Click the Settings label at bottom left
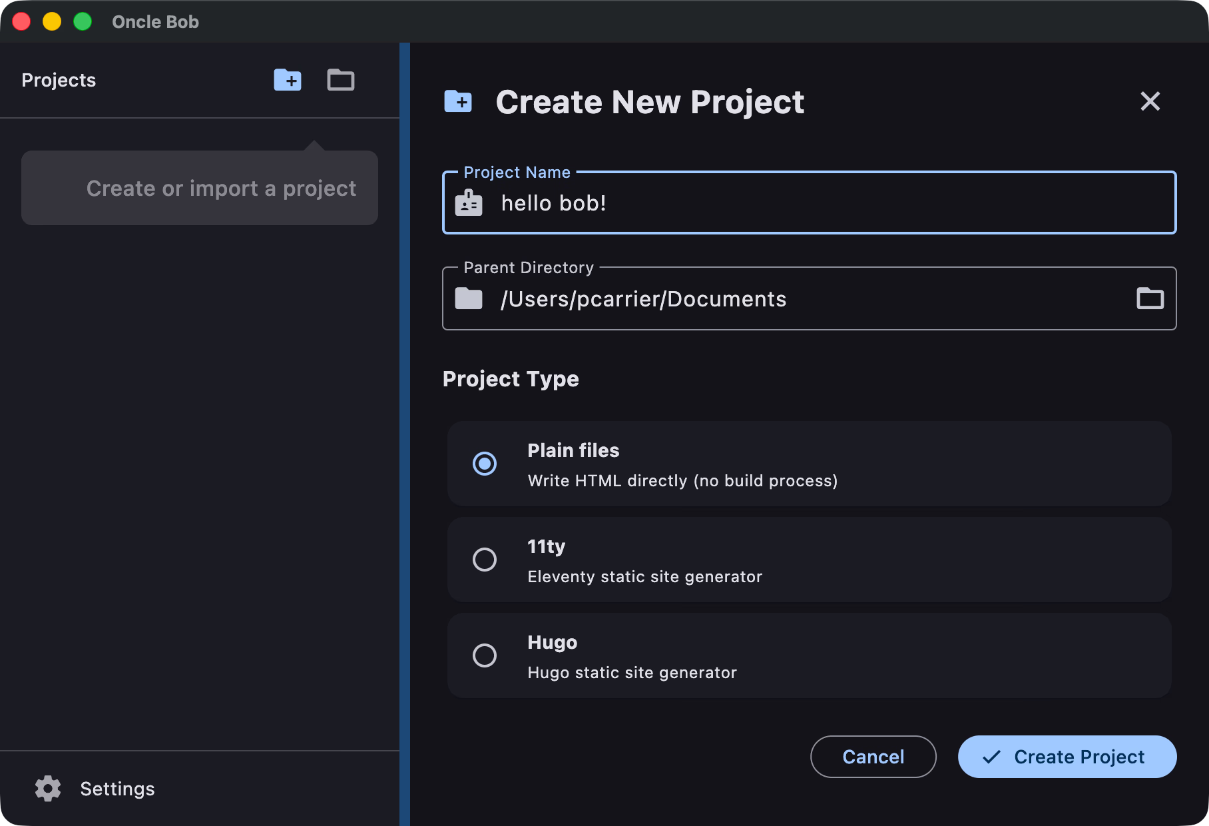 [x=117, y=788]
